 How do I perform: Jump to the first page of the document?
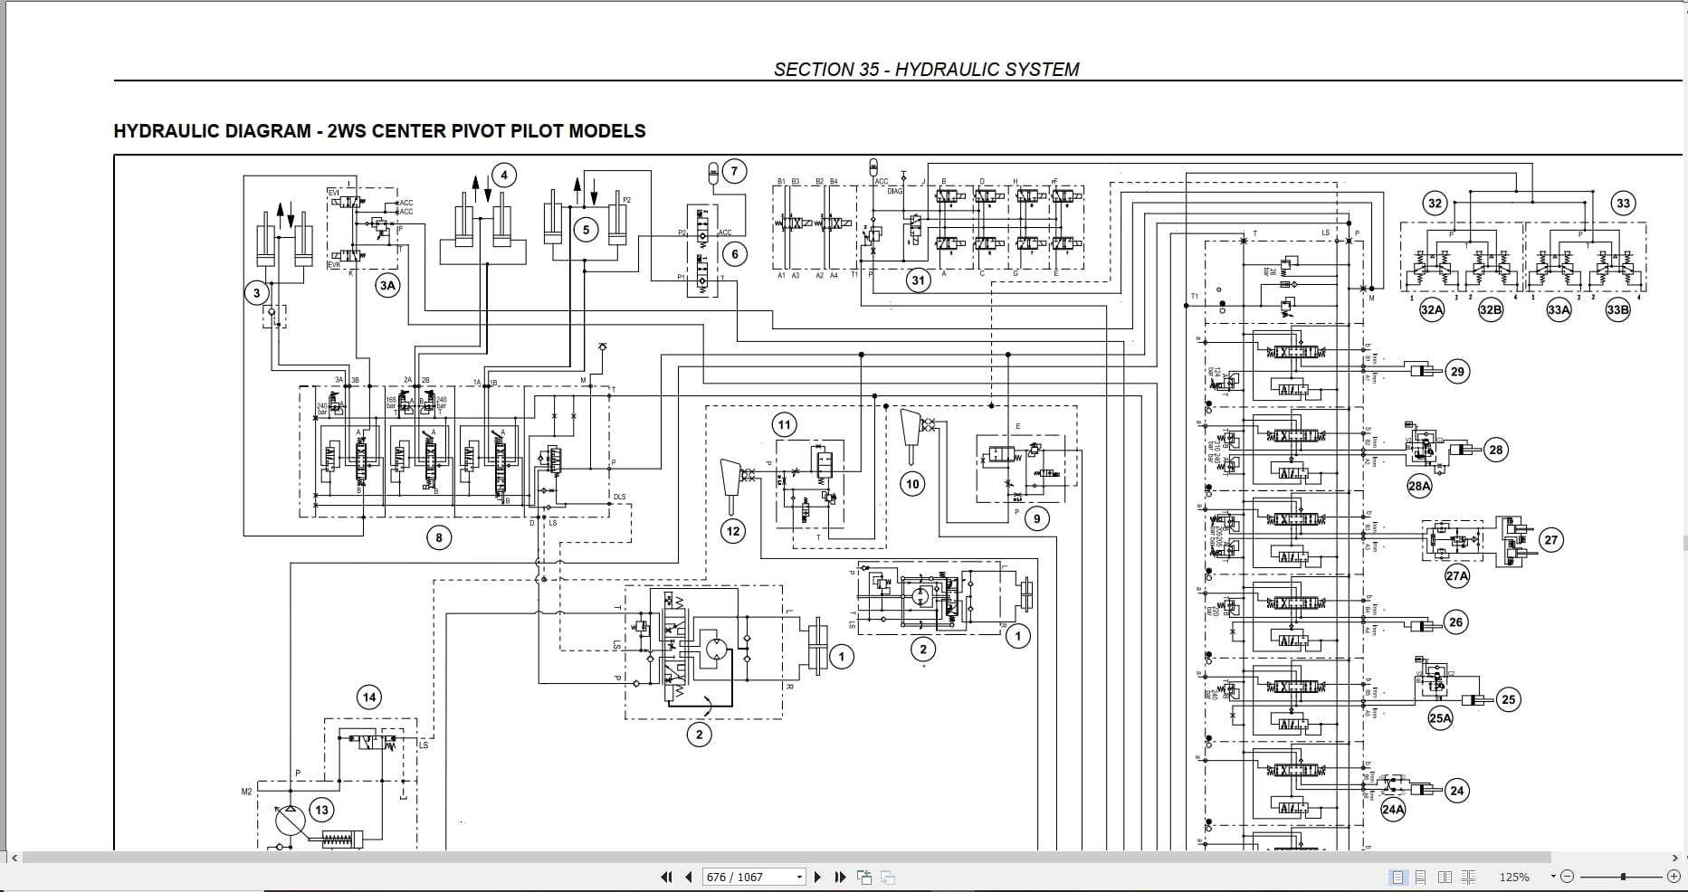click(x=666, y=877)
